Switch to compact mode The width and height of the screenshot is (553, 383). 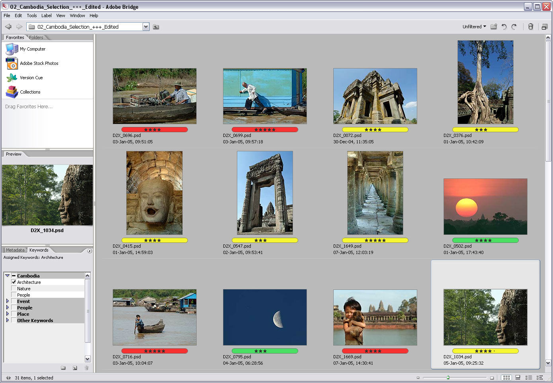(544, 27)
